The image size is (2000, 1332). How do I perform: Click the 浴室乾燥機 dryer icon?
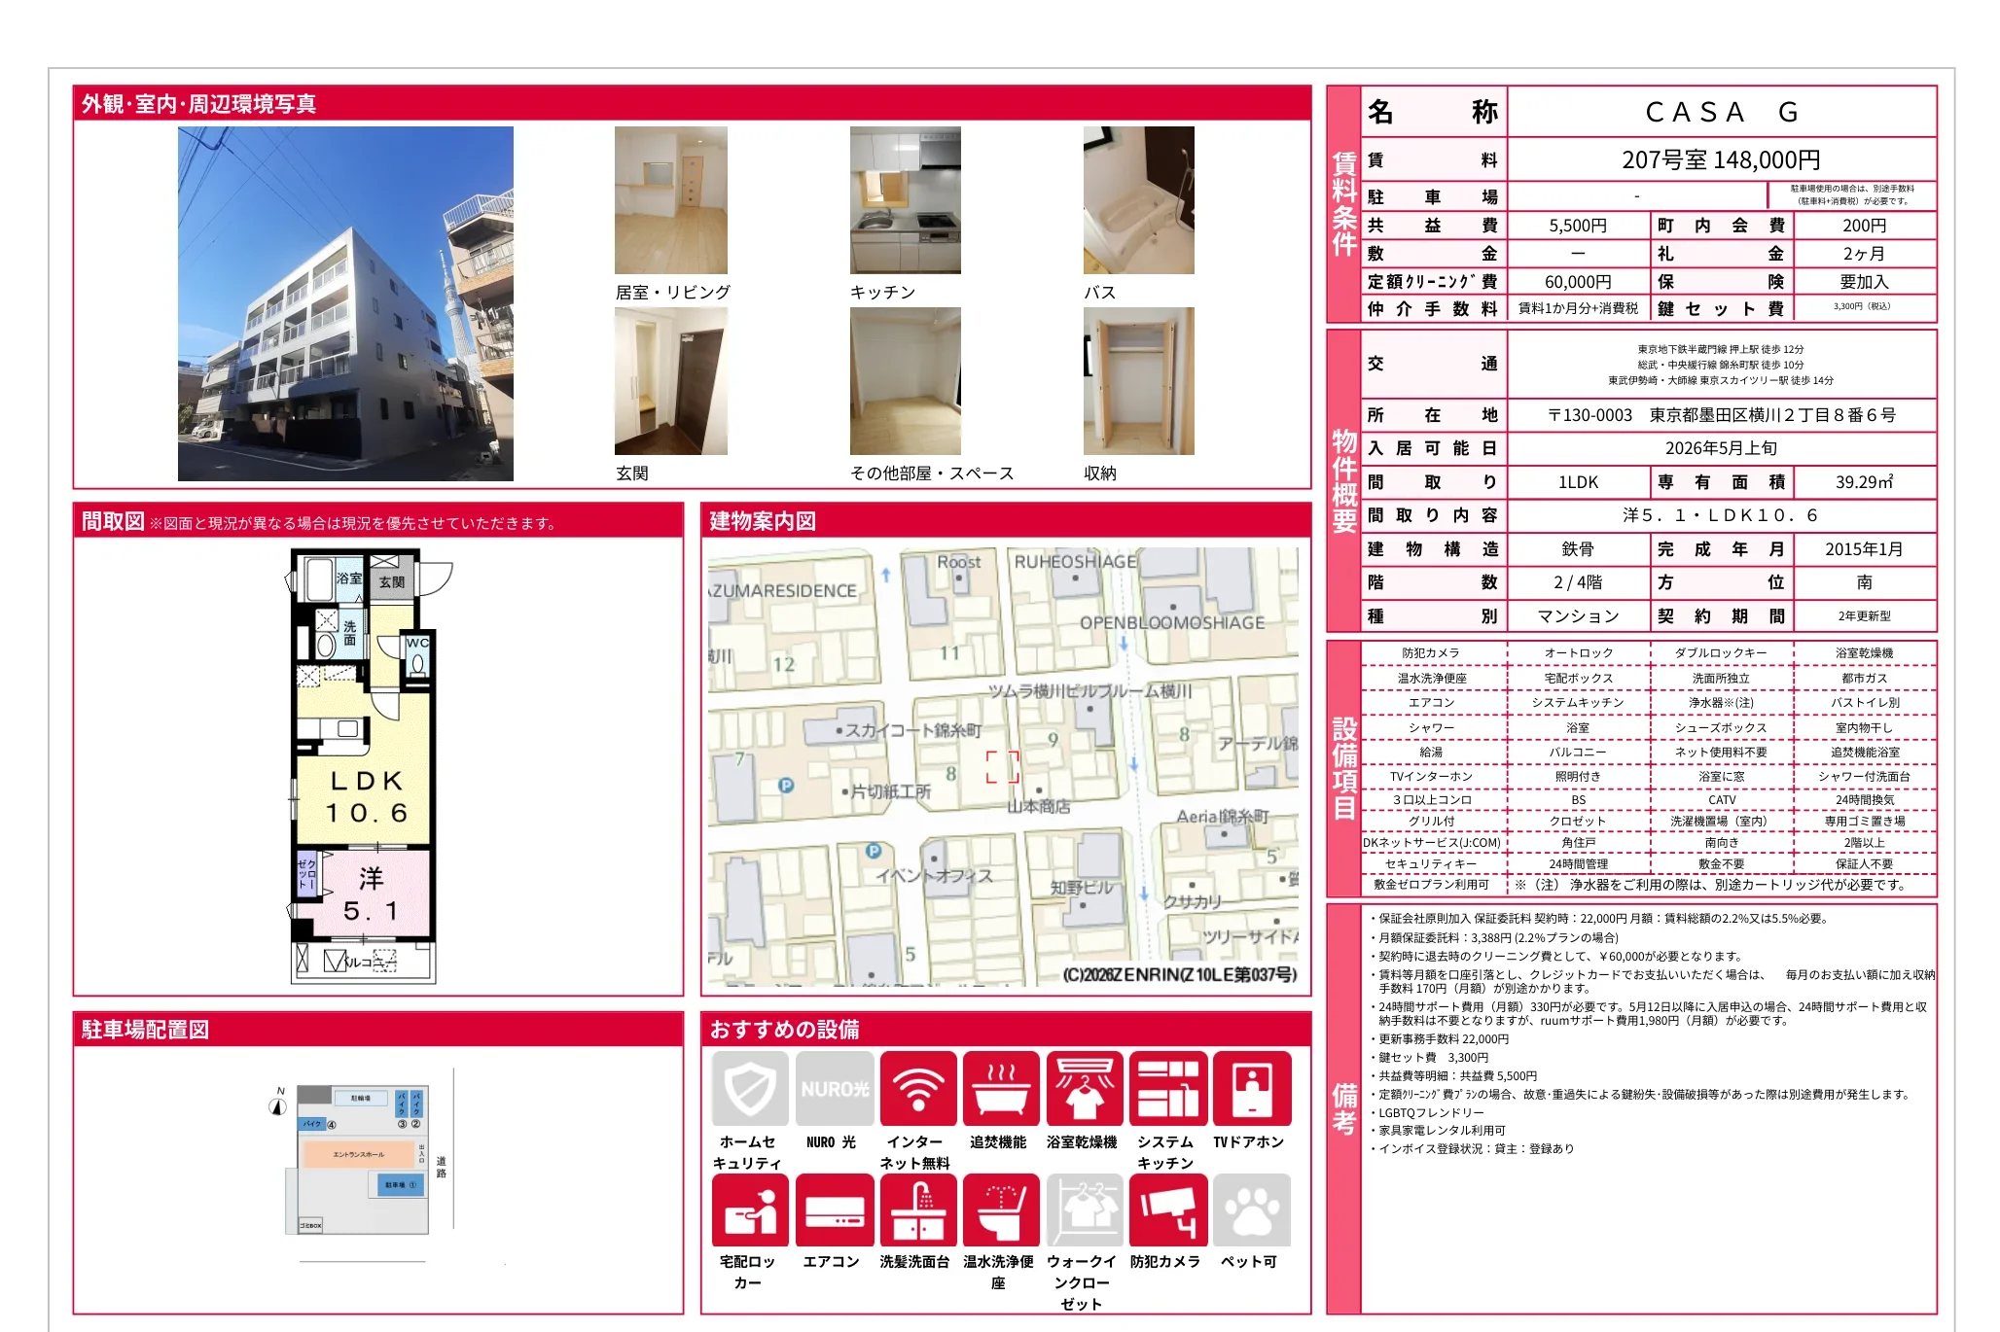click(1084, 1089)
